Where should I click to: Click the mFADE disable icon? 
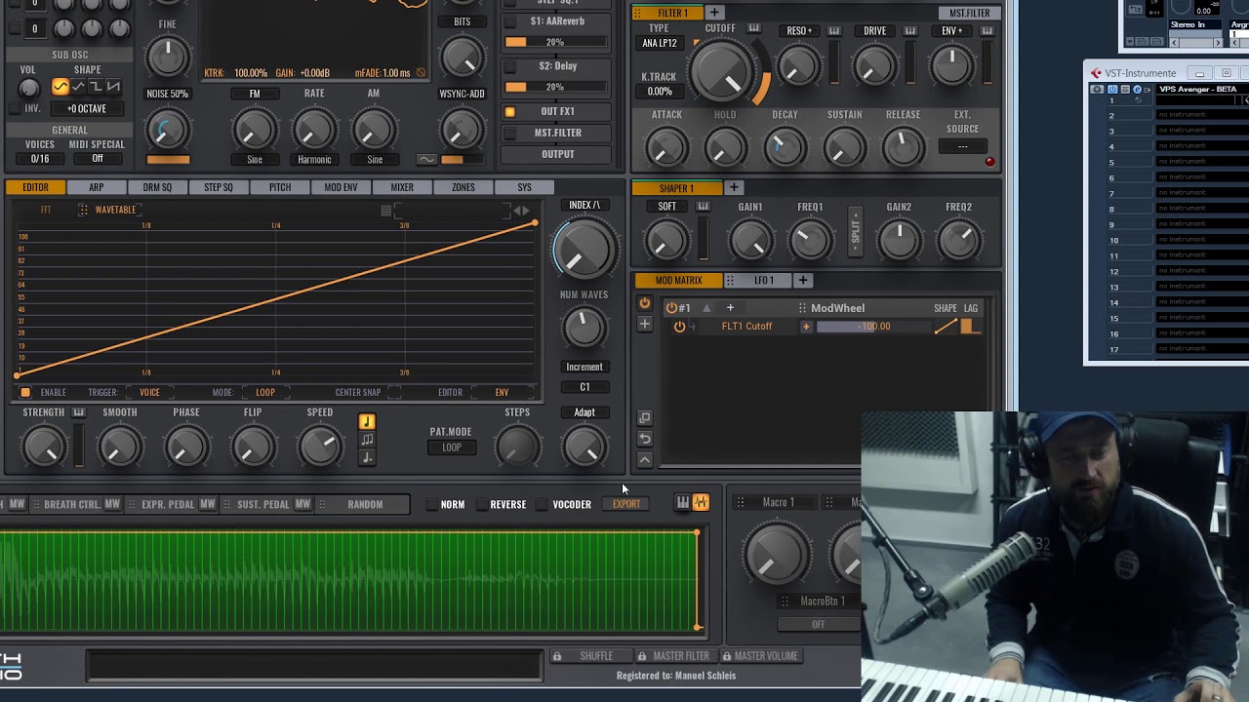[421, 73]
